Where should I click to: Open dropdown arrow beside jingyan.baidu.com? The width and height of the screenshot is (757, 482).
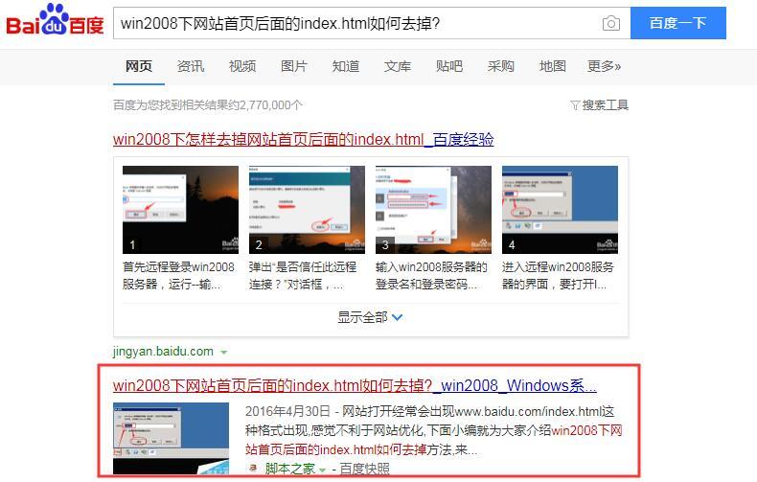click(223, 353)
